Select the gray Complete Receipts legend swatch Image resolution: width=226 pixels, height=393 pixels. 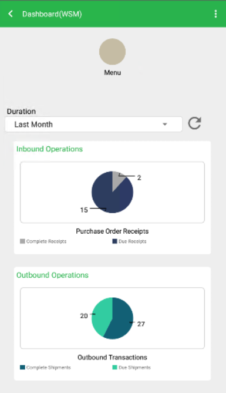[x=22, y=241]
